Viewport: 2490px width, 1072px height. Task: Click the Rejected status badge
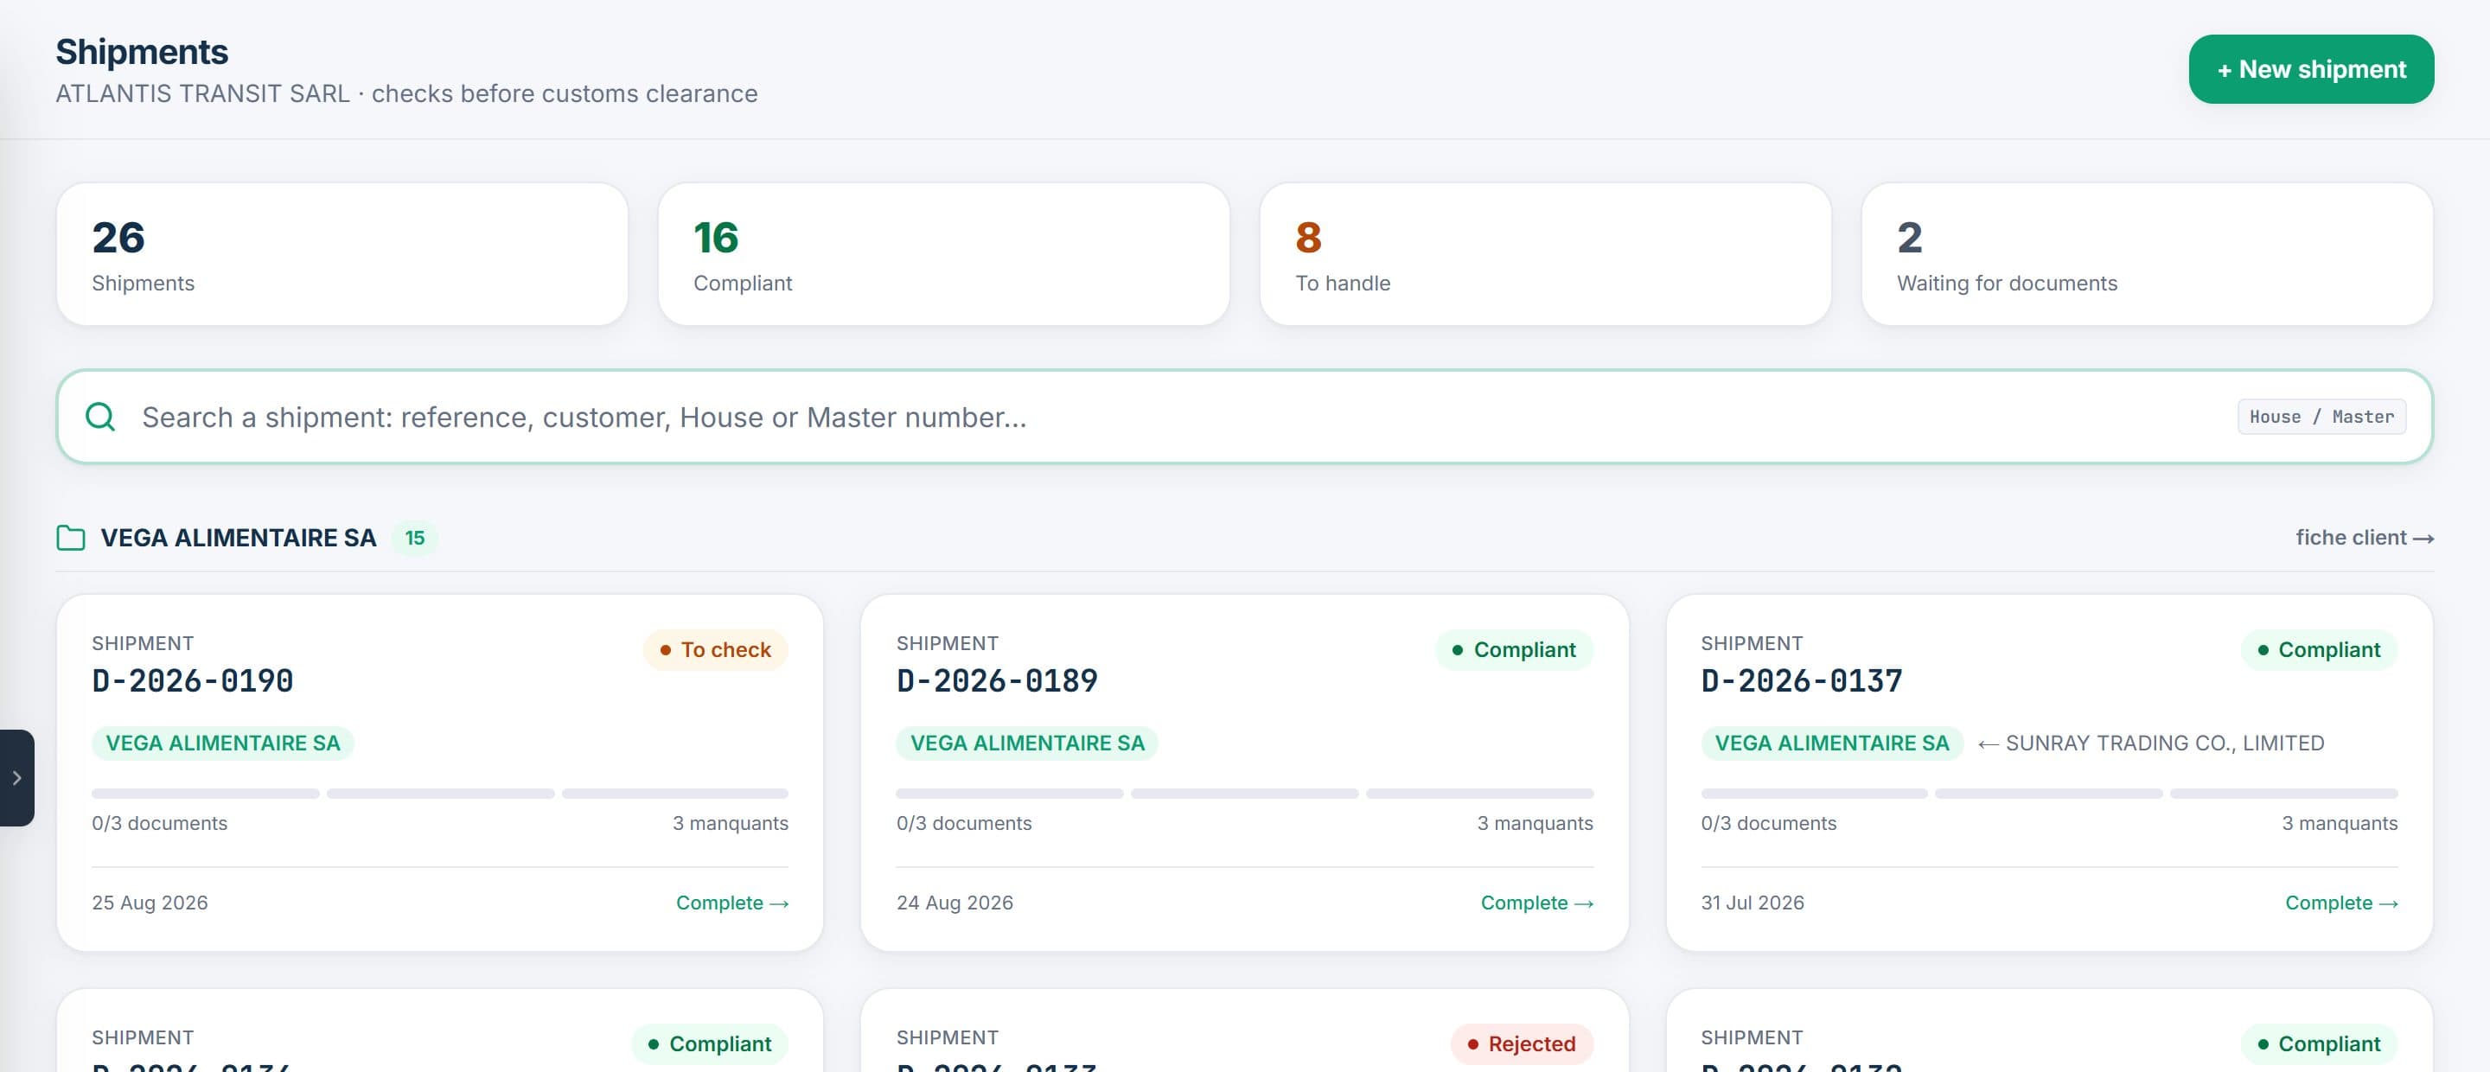point(1522,1044)
